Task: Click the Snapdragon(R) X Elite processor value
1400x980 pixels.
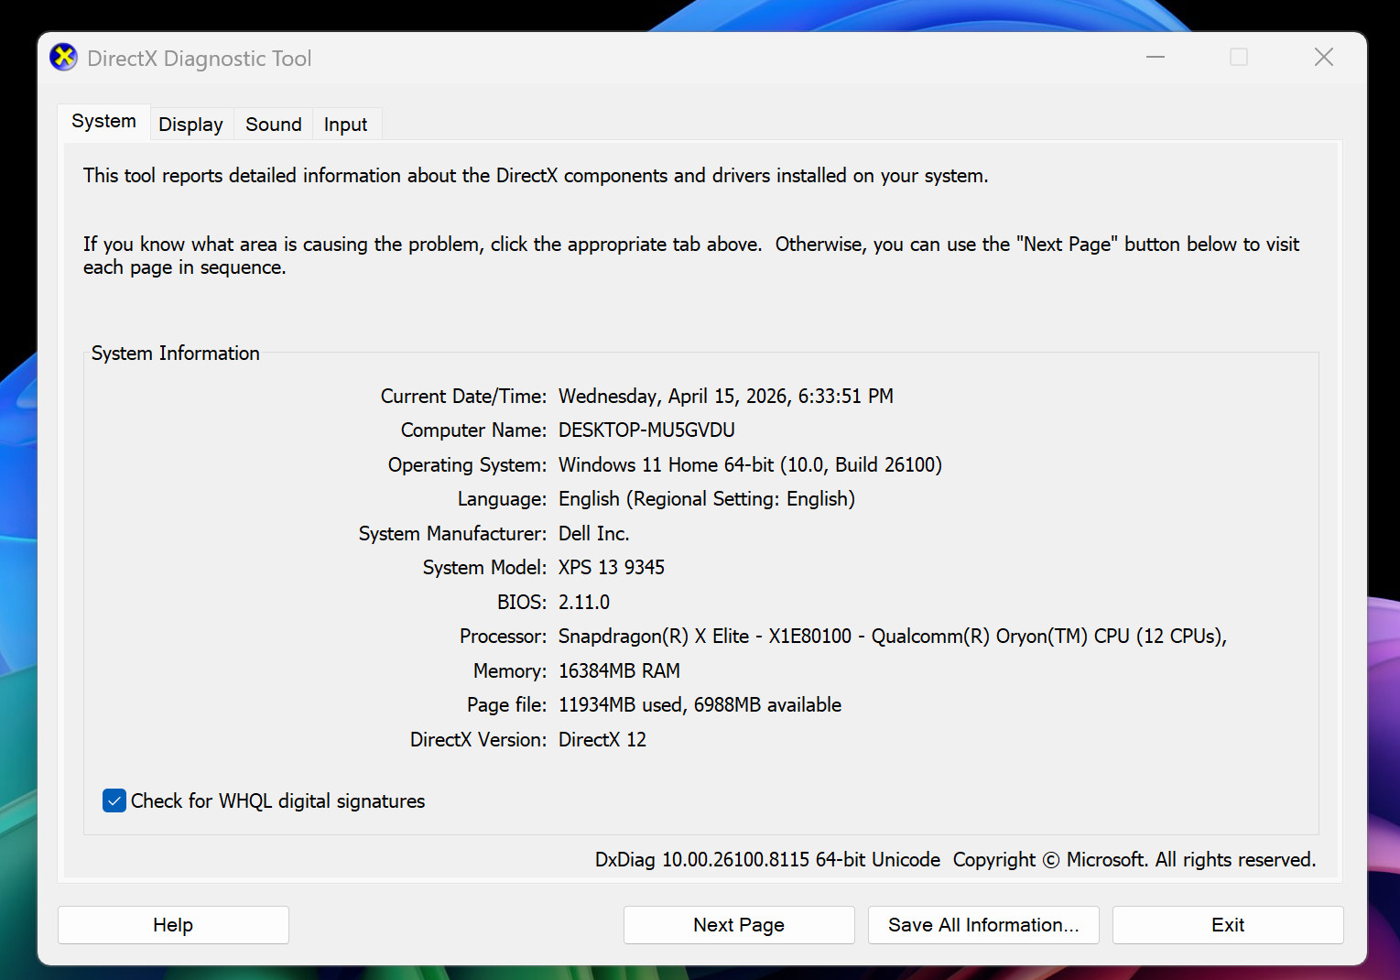Action: (x=893, y=636)
